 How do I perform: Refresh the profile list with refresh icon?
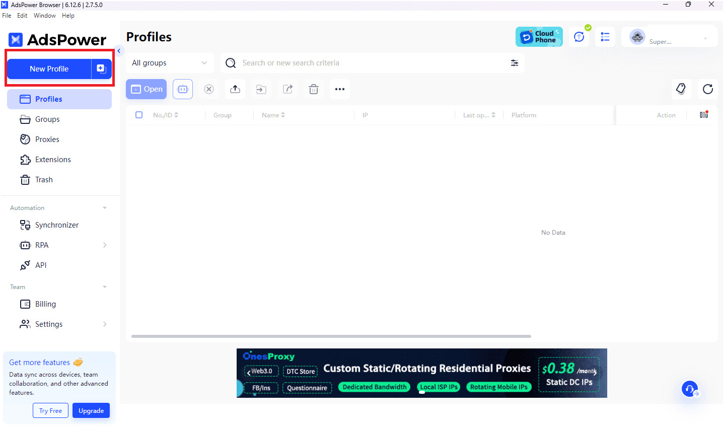[x=708, y=89]
